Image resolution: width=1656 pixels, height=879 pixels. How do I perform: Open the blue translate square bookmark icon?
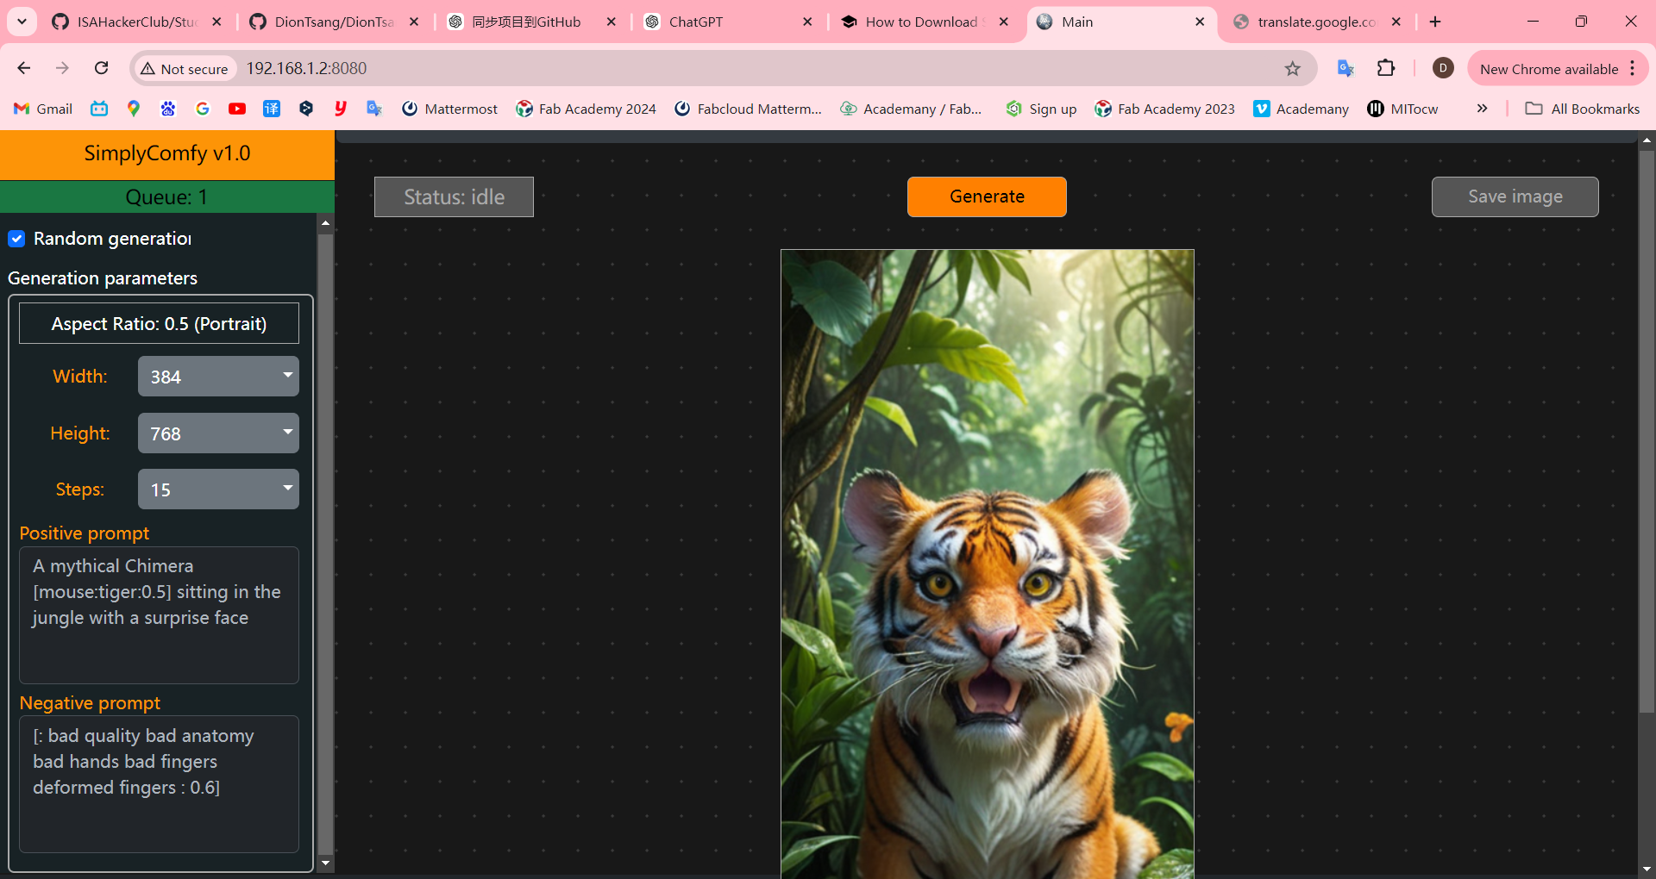point(272,109)
